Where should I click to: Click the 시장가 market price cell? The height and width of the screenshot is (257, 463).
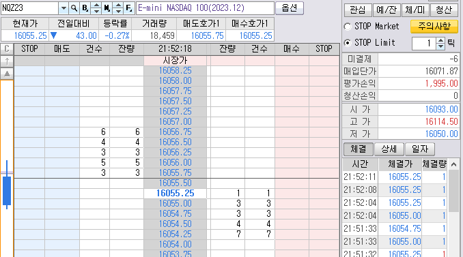pos(175,61)
